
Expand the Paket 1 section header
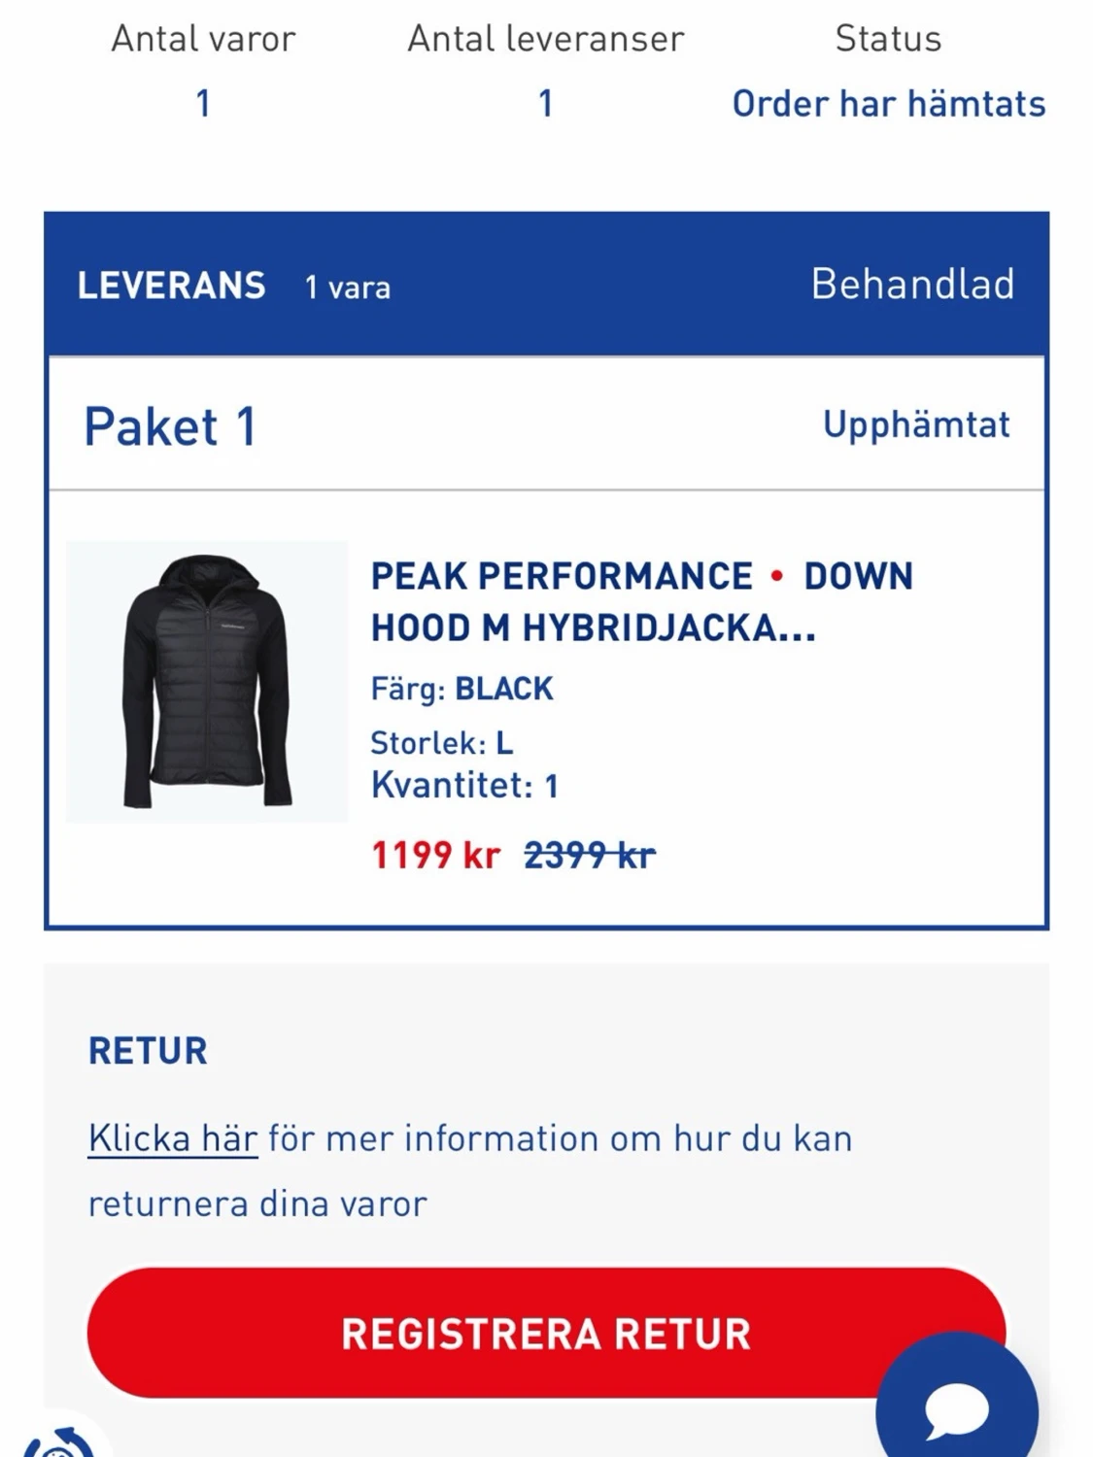[x=169, y=425]
